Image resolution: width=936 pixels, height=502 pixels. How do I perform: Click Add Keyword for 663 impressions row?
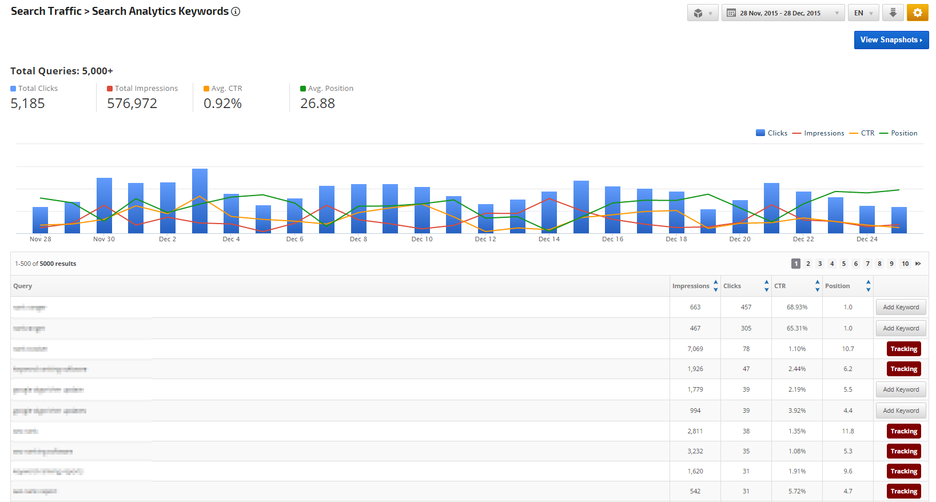point(901,307)
